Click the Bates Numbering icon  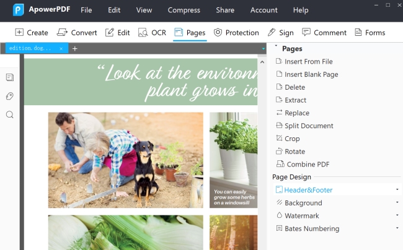(x=279, y=228)
